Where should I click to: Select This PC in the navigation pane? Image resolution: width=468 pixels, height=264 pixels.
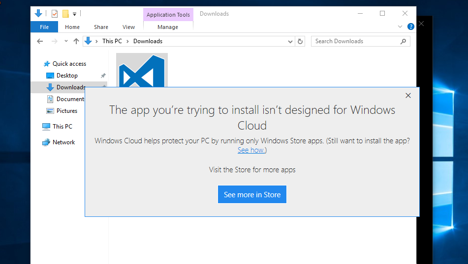[x=57, y=127]
